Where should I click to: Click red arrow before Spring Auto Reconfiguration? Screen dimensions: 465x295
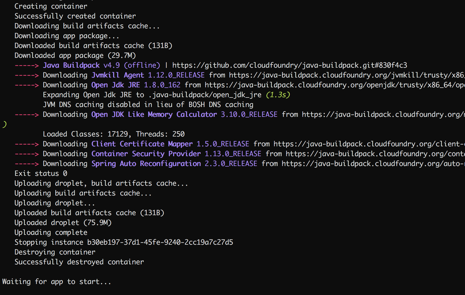(x=27, y=164)
